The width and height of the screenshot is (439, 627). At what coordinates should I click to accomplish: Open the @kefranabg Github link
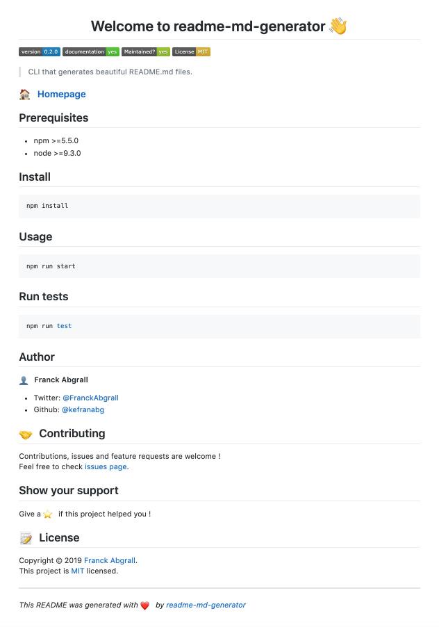pyautogui.click(x=83, y=410)
